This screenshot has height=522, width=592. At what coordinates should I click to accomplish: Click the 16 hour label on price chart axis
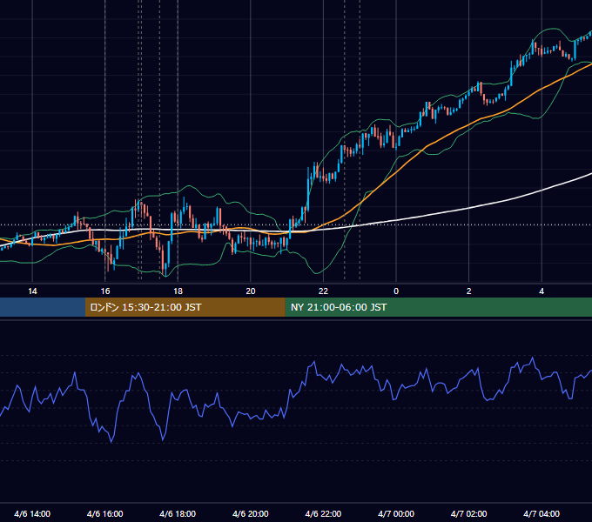(105, 291)
